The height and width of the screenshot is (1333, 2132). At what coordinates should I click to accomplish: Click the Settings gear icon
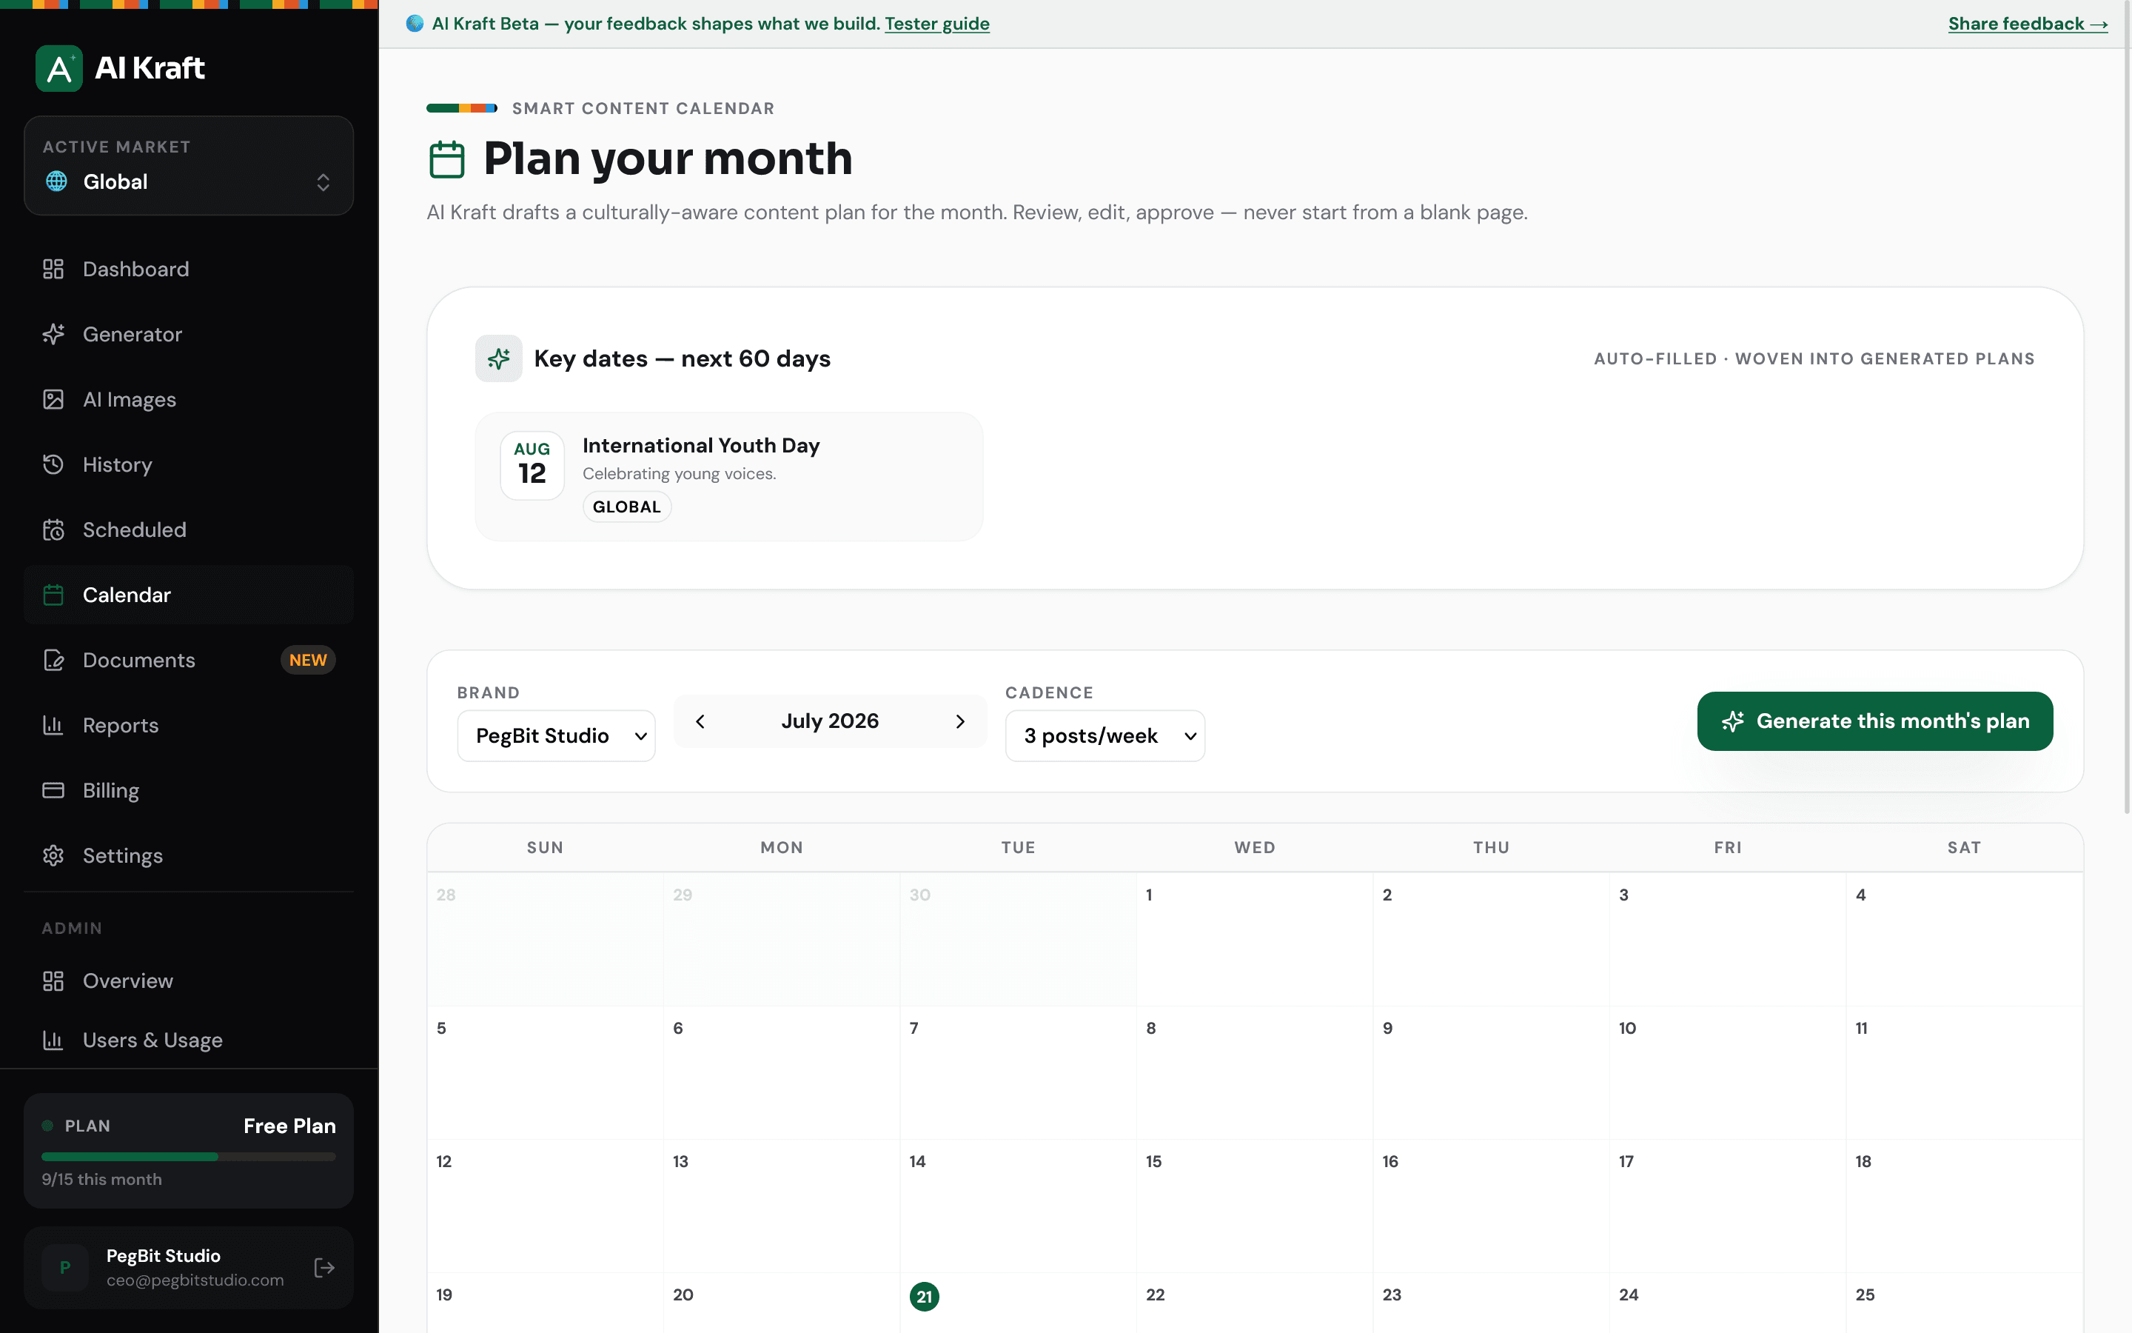[53, 856]
